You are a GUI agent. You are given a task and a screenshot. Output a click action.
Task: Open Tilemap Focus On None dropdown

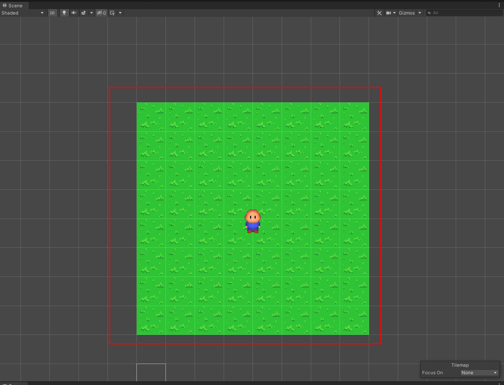479,373
